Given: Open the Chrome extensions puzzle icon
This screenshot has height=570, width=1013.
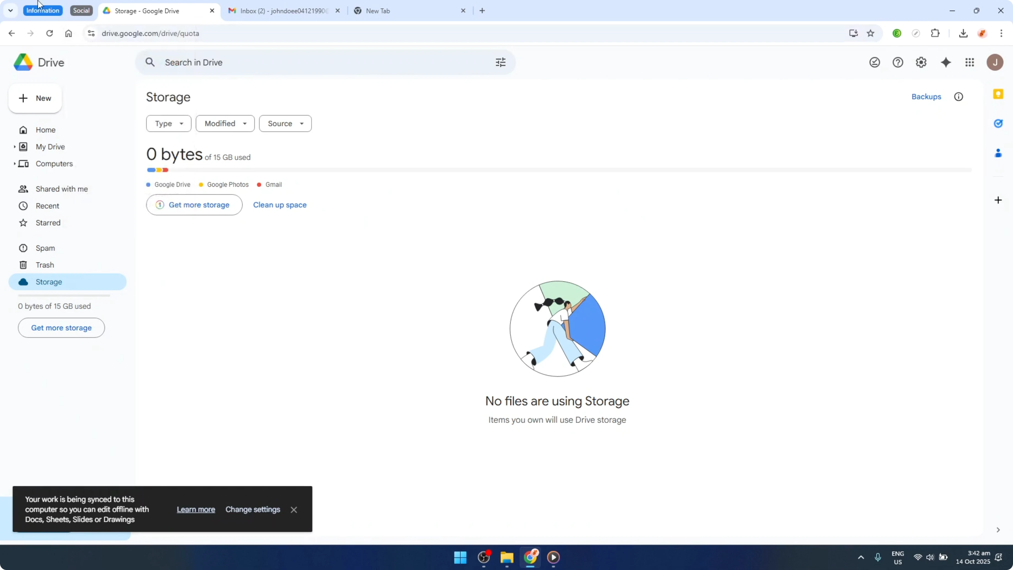Looking at the screenshot, I should [935, 33].
